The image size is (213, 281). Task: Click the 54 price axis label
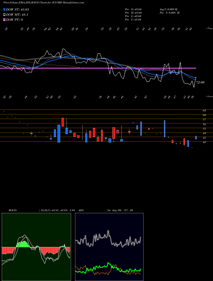[x=204, y=124]
